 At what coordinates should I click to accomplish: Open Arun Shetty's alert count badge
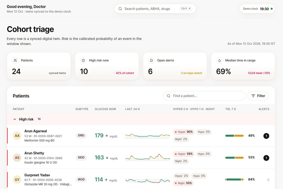click(x=266, y=158)
